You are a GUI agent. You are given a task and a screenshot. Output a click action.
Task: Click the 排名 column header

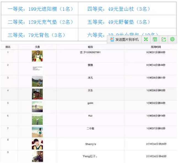(8, 47)
